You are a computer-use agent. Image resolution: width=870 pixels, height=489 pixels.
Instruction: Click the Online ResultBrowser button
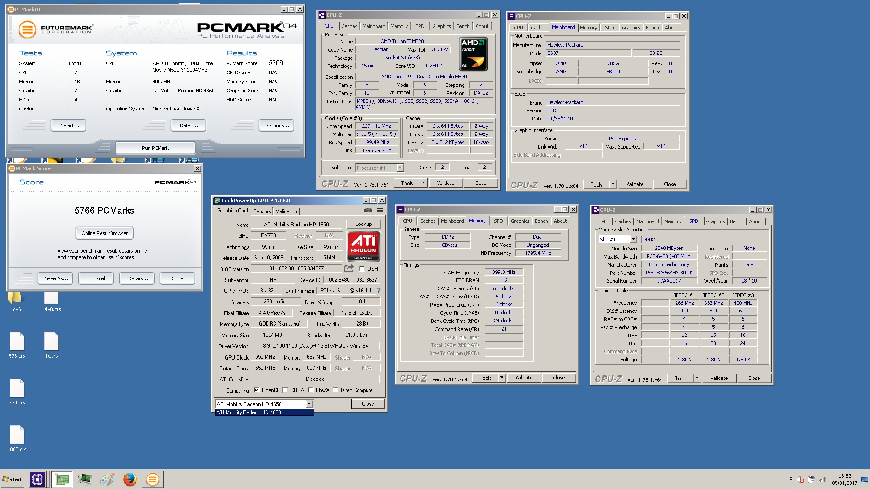coord(105,233)
